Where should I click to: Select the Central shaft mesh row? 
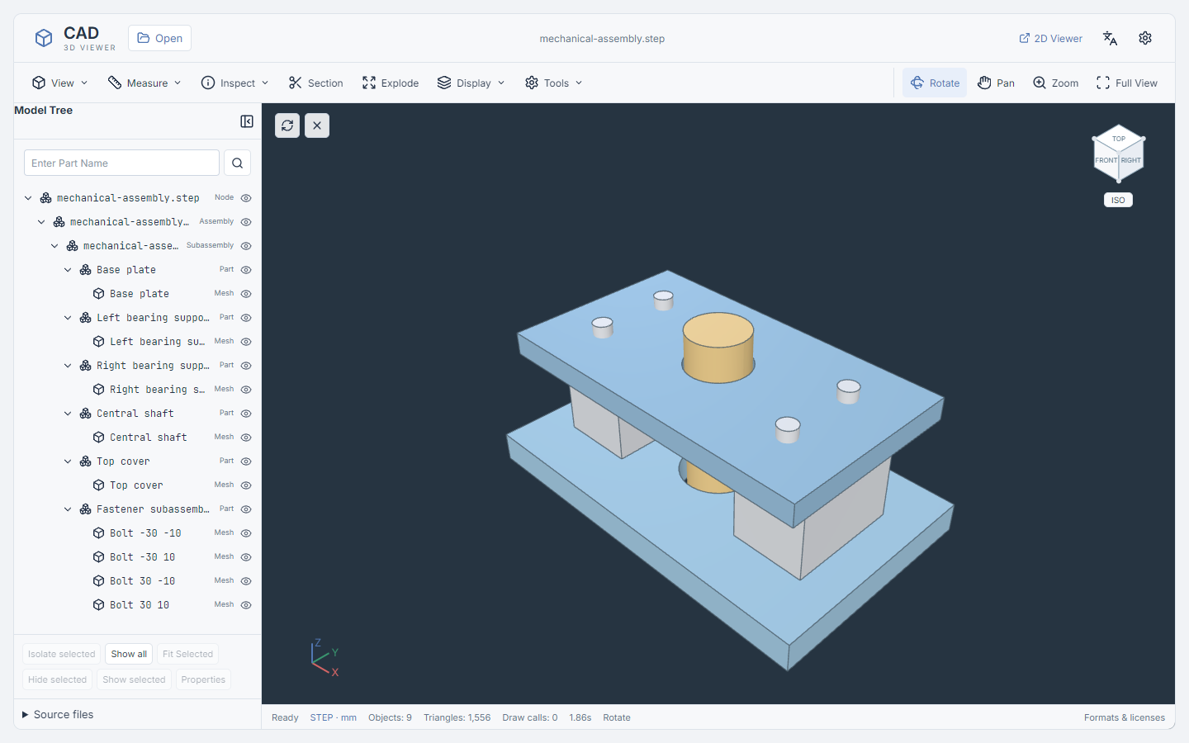pos(139,438)
